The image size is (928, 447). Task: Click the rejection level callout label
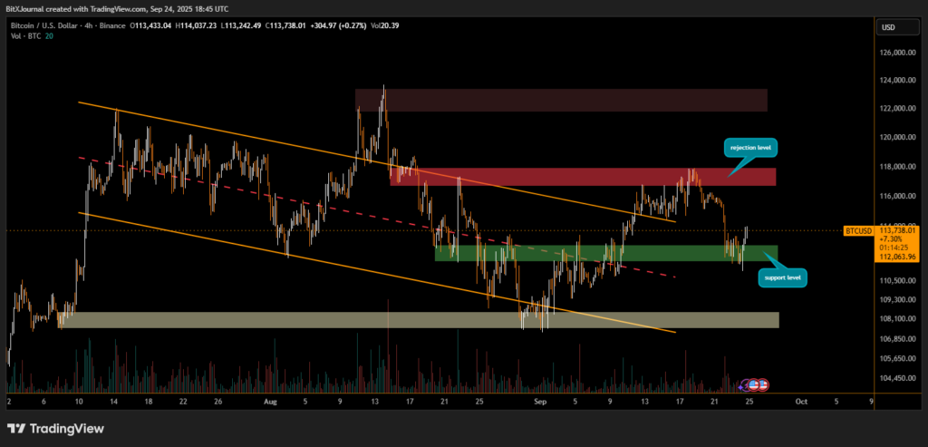[751, 147]
